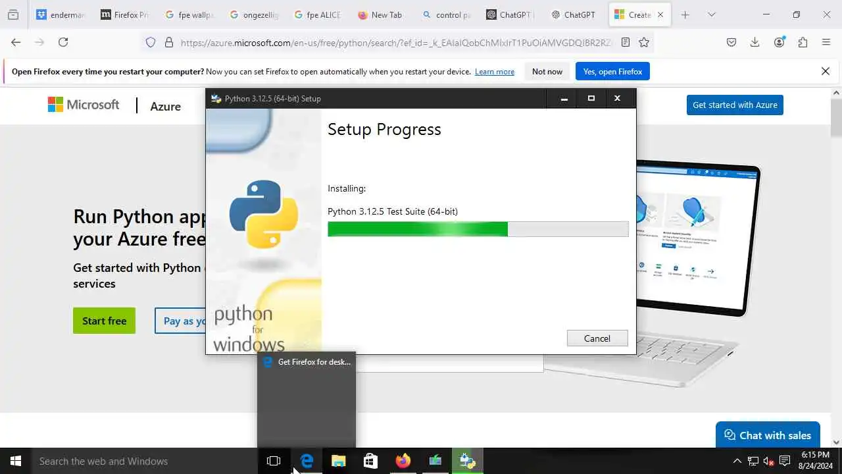Click the Python setup progress bar
This screenshot has width=842, height=474.
pos(478,229)
